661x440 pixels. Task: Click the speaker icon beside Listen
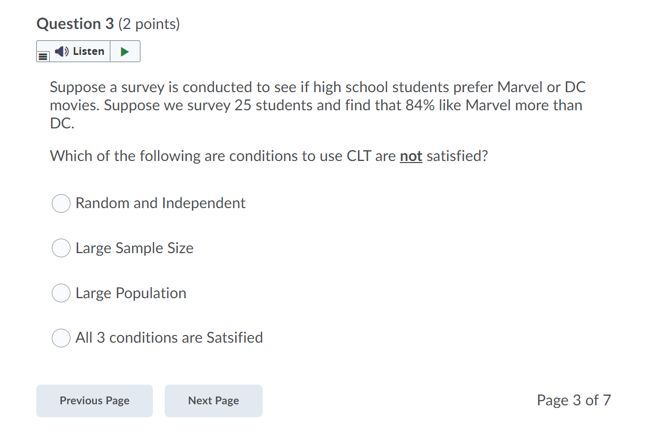[x=62, y=51]
